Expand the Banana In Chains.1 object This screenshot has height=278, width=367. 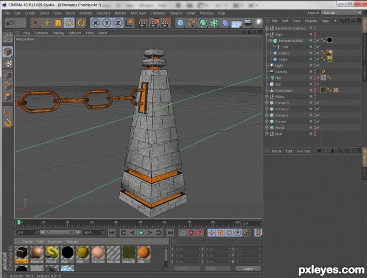pos(267,28)
